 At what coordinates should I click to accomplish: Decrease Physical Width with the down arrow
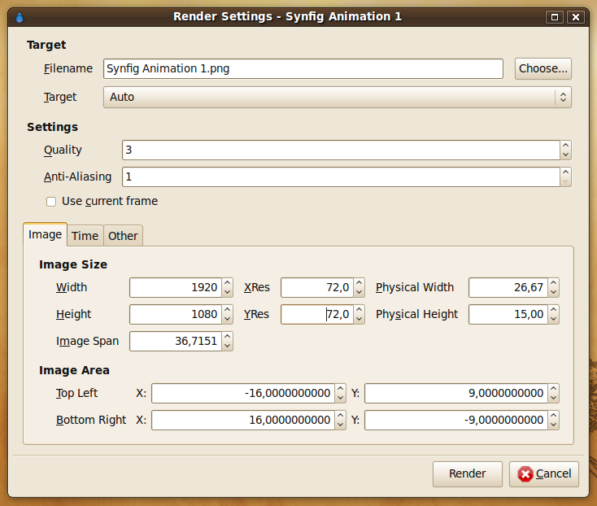[554, 292]
